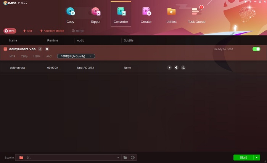Image resolution: width=267 pixels, height=163 pixels.
Task: Open the dropdown arrow beside Start
Action: [257, 157]
